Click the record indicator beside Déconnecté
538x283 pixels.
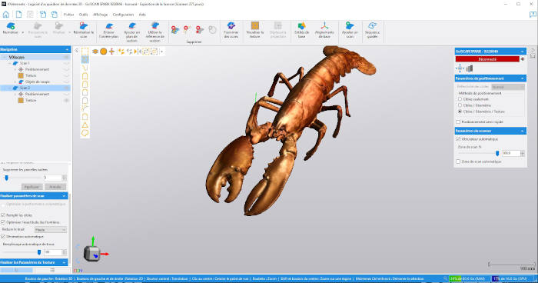click(523, 59)
